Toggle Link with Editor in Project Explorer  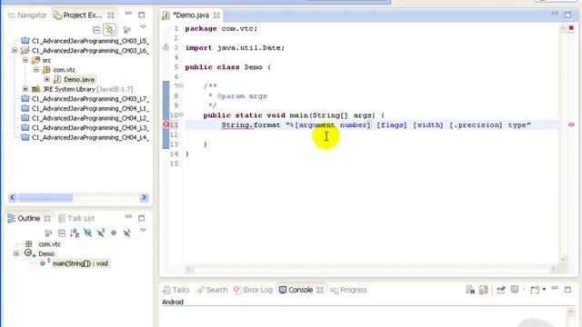[109, 29]
